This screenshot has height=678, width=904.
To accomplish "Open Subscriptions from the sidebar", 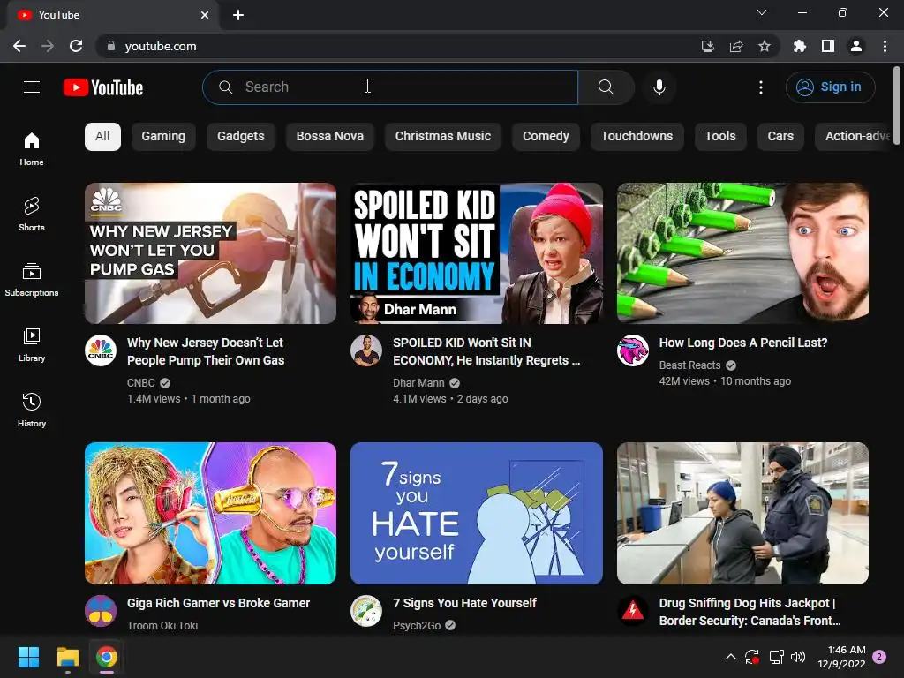I will point(32,279).
